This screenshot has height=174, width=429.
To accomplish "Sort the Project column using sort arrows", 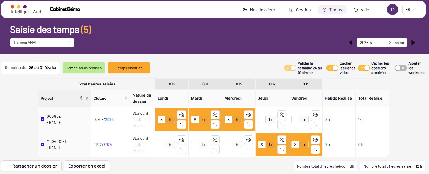I will (81, 98).
